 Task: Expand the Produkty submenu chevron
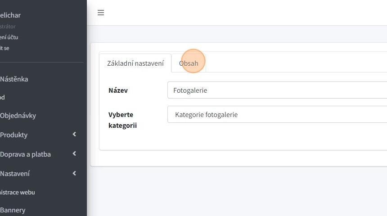point(74,135)
